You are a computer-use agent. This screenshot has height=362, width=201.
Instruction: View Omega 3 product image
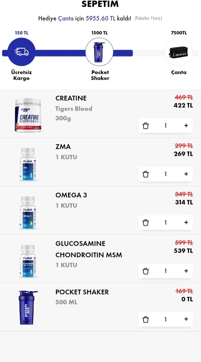pos(28,213)
